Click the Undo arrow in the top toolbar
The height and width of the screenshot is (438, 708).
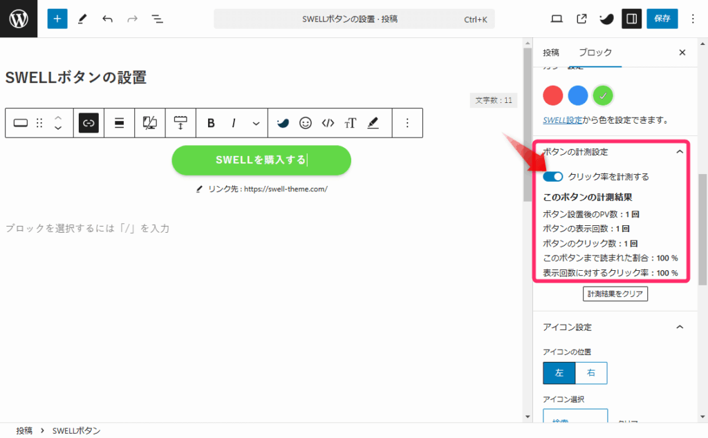pyautogui.click(x=107, y=19)
